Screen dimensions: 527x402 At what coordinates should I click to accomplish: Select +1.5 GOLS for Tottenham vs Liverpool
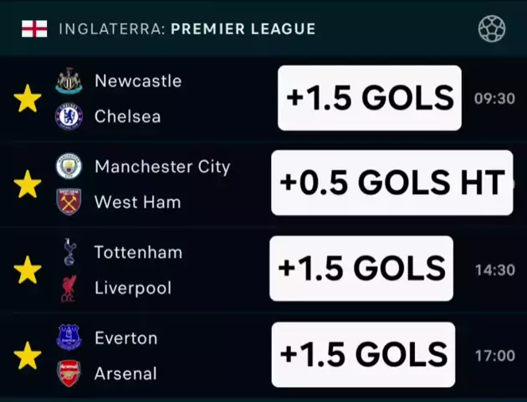[361, 268]
